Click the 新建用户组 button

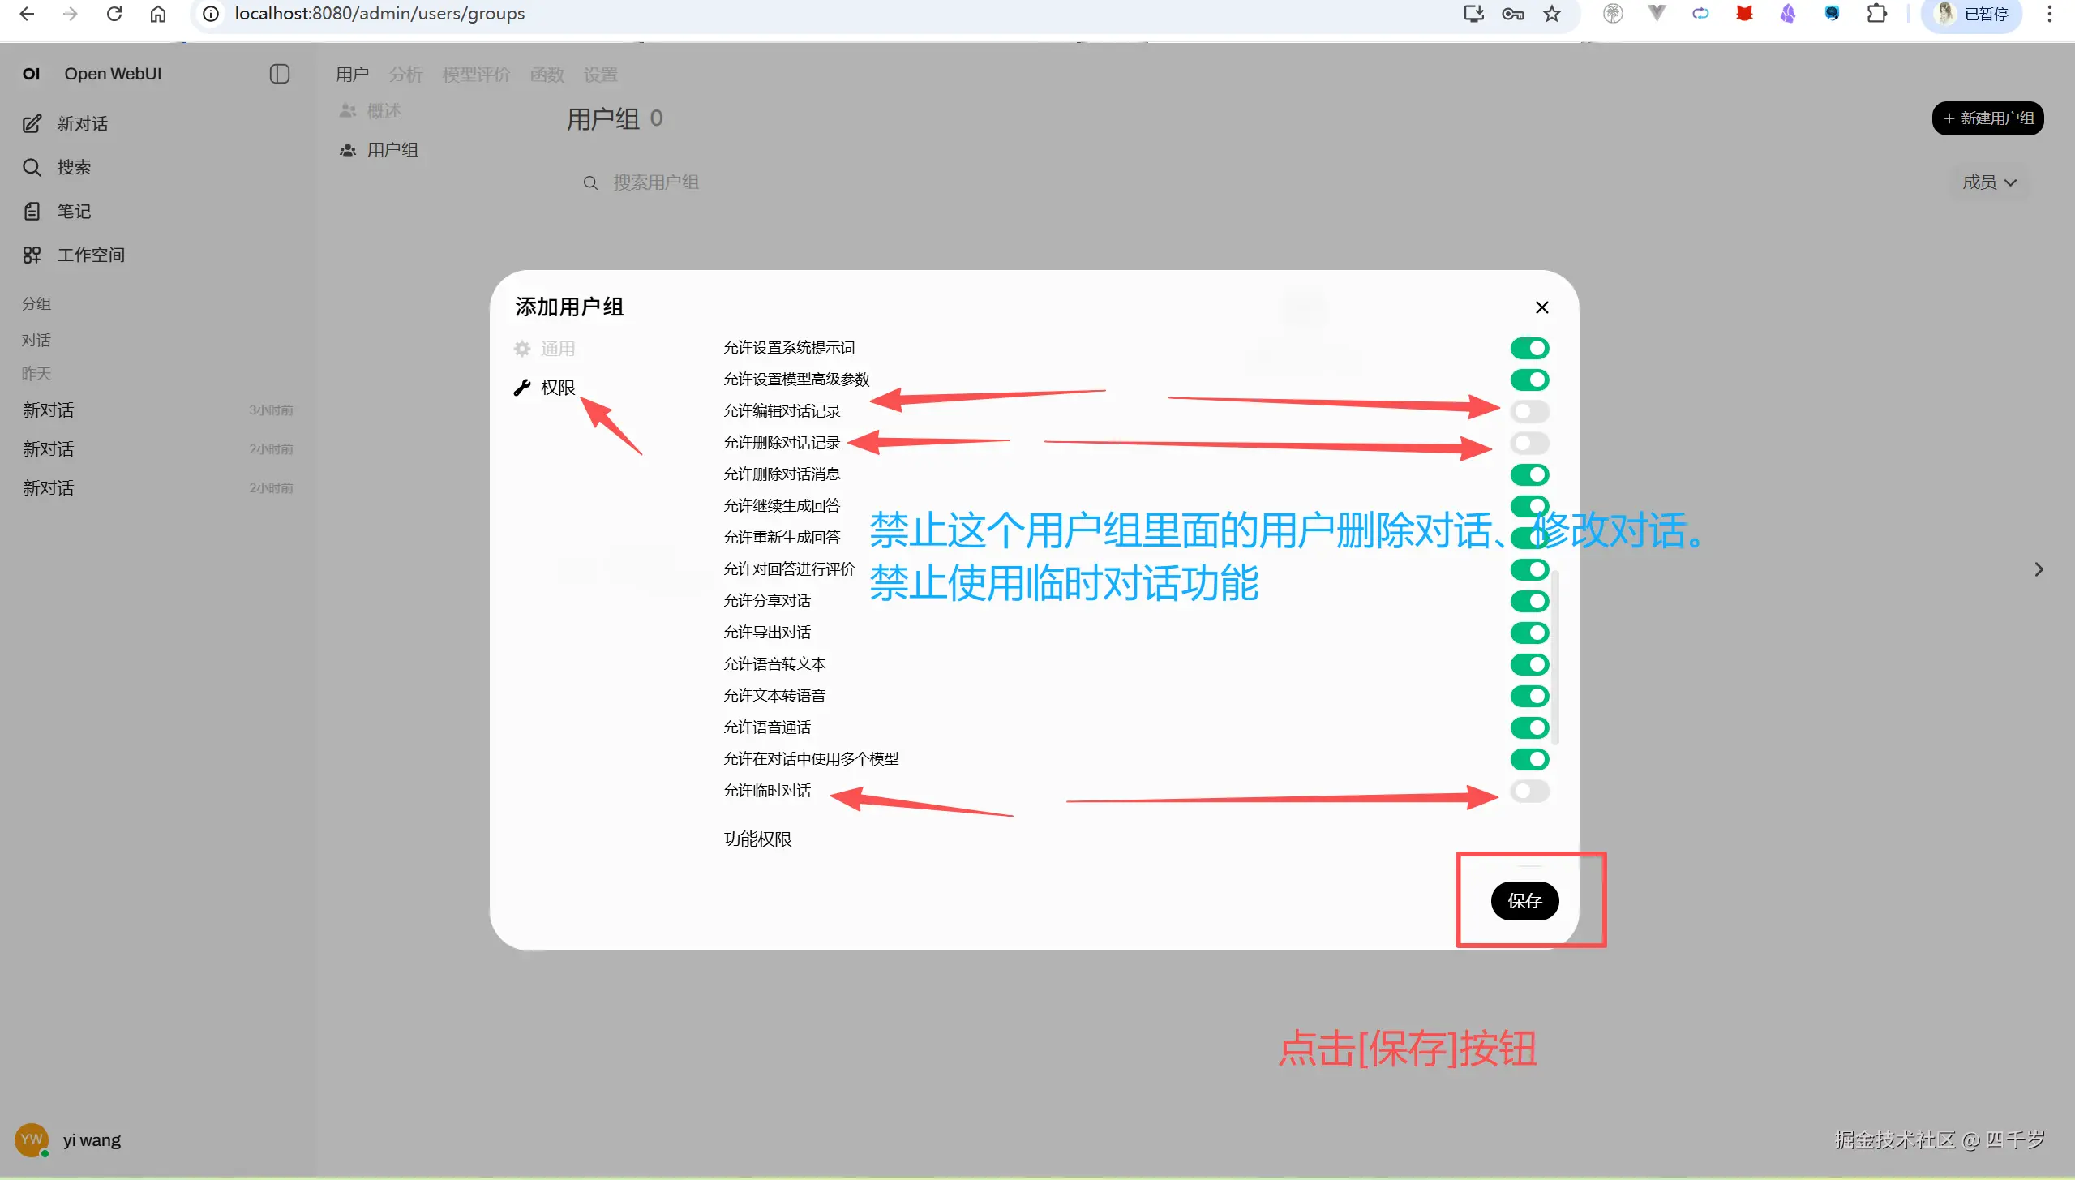pyautogui.click(x=1987, y=118)
